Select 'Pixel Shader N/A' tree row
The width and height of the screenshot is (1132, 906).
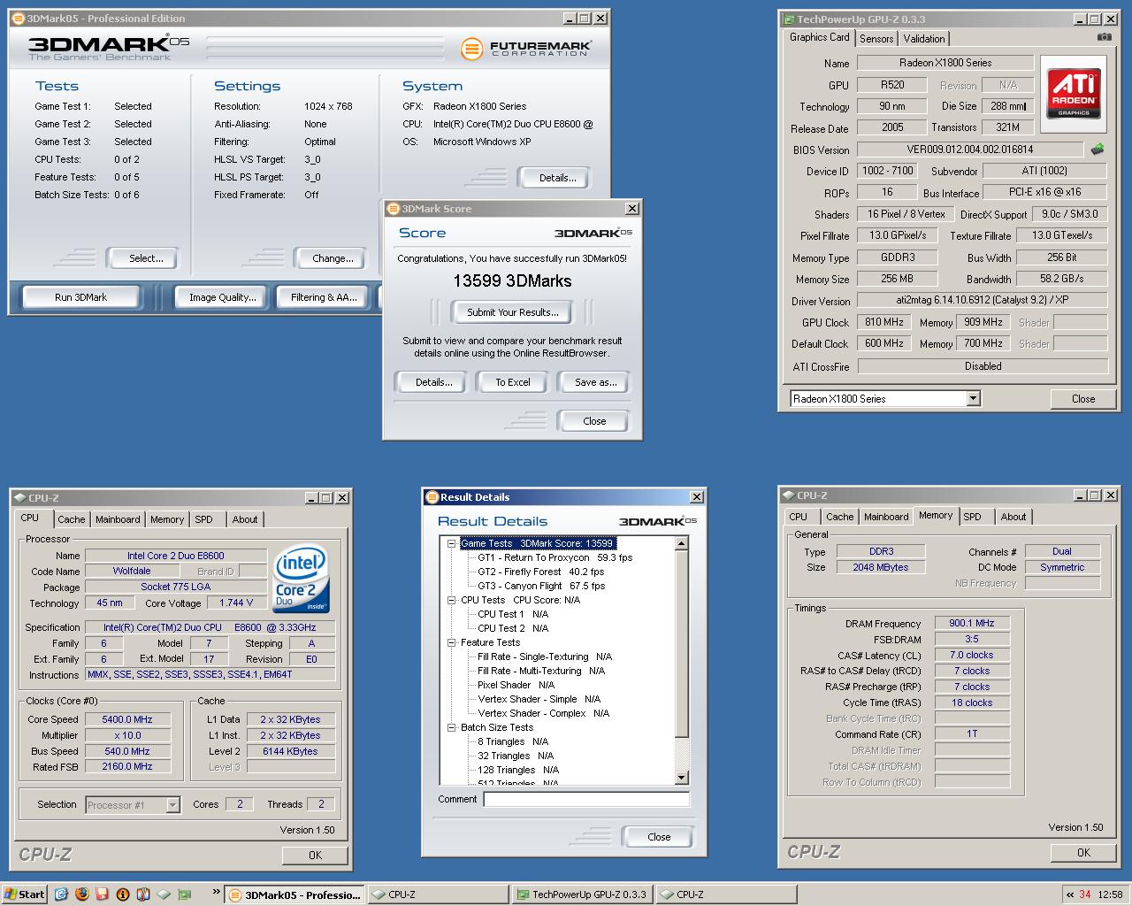(516, 685)
